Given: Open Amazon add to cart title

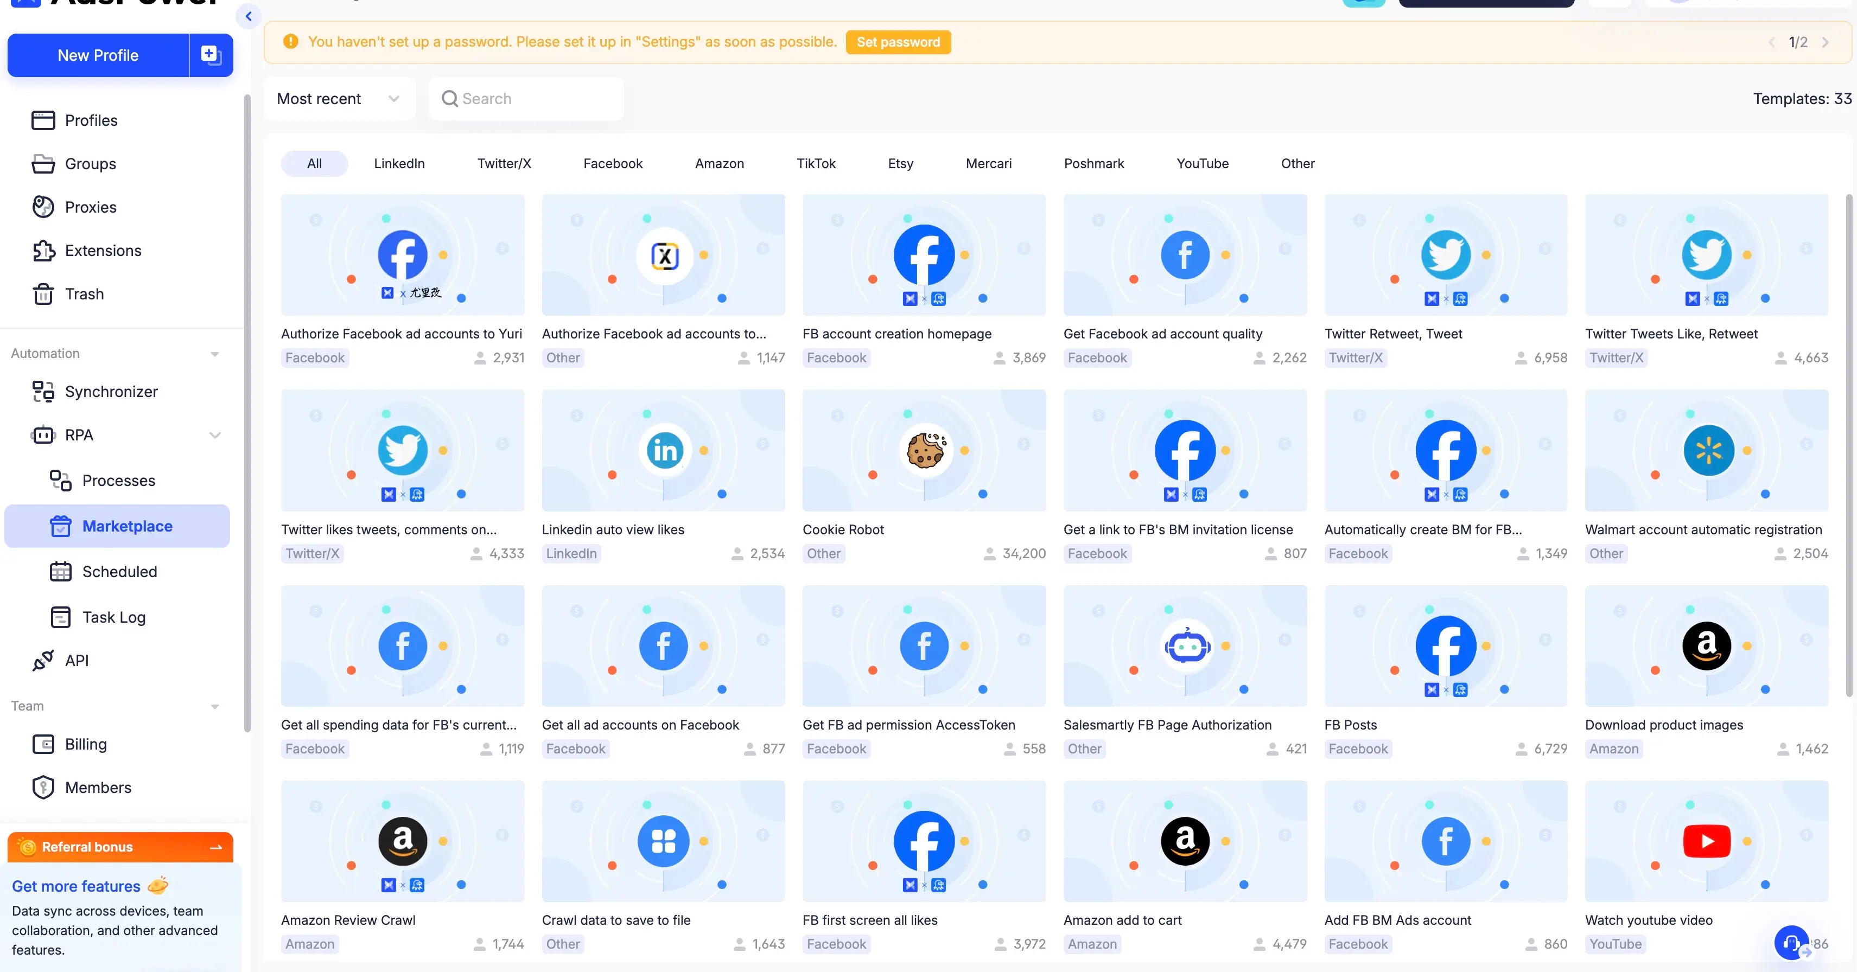Looking at the screenshot, I should click(1122, 920).
